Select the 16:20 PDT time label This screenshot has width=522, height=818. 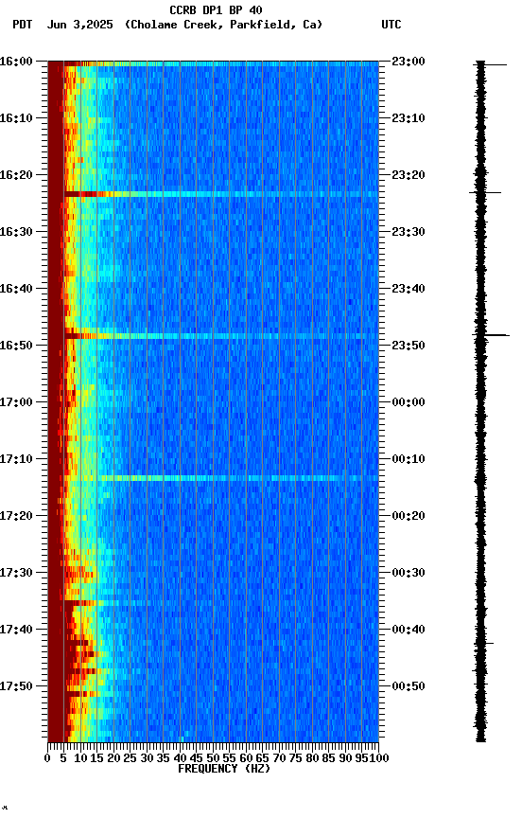click(x=16, y=175)
